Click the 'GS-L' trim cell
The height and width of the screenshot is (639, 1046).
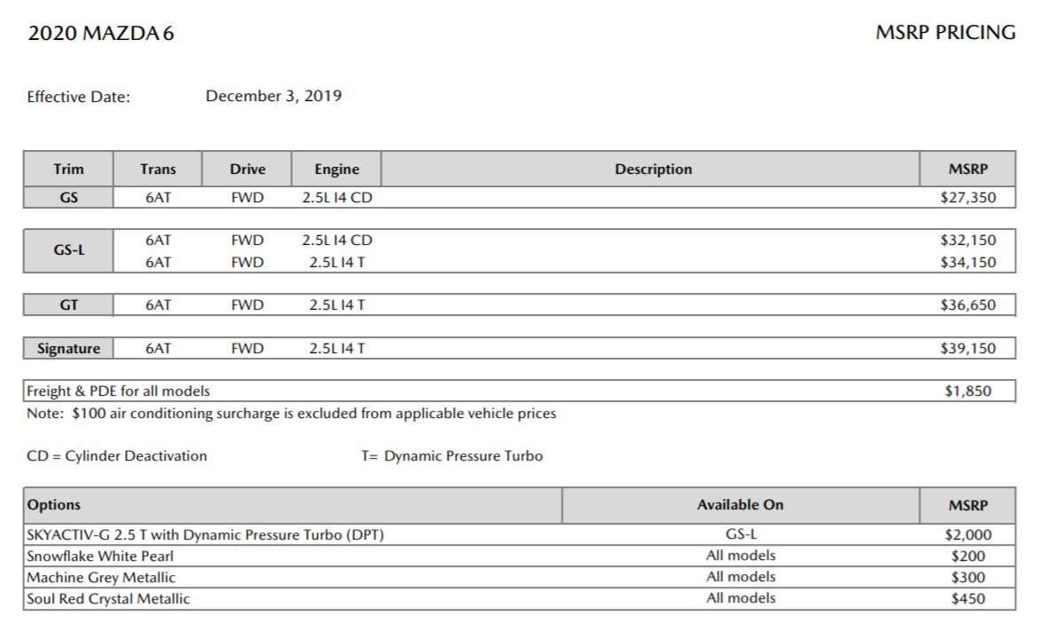click(68, 250)
